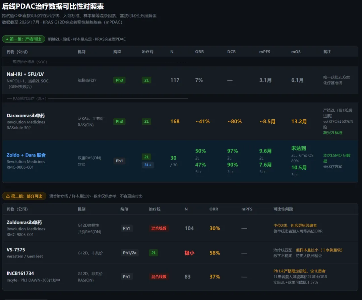Screen dimensions: 362x300
Task: Click the 新兴2L标准 green note
Action: (x=333, y=133)
